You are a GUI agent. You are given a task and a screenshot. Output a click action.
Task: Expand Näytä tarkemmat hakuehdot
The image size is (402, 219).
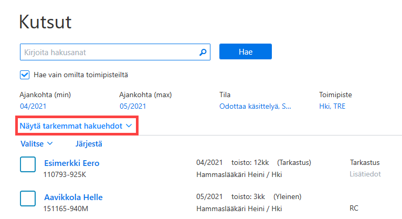(76, 126)
